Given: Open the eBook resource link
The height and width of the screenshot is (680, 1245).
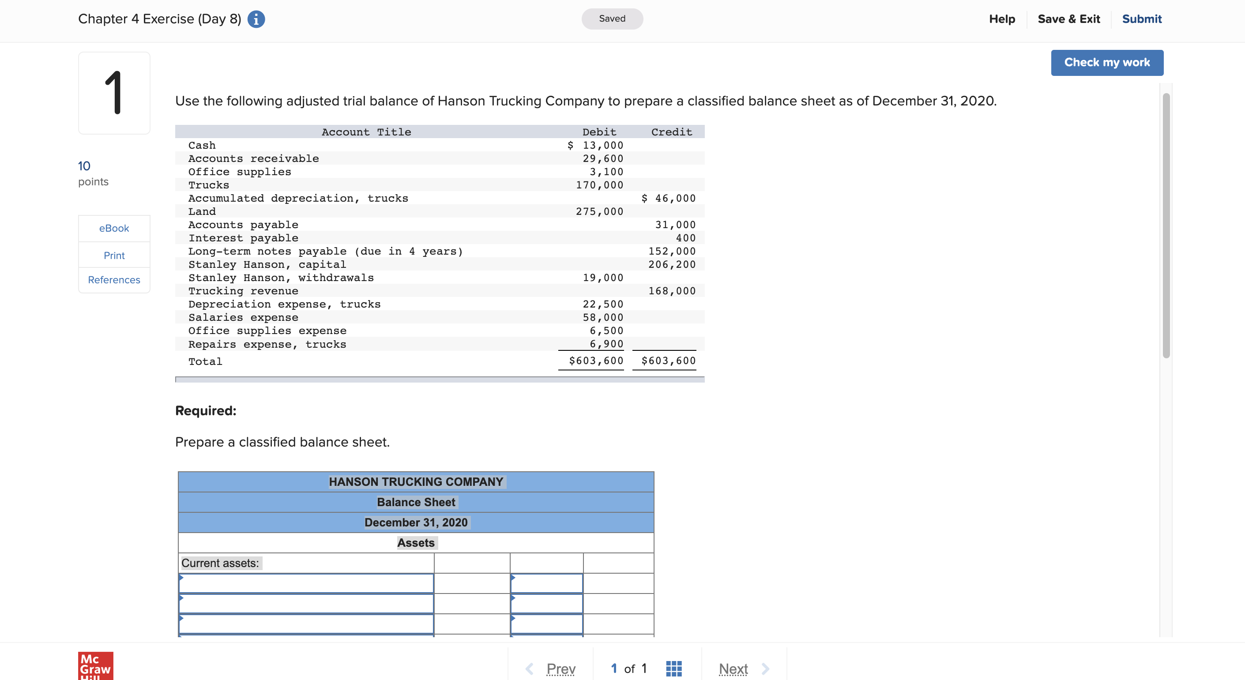Looking at the screenshot, I should tap(114, 228).
